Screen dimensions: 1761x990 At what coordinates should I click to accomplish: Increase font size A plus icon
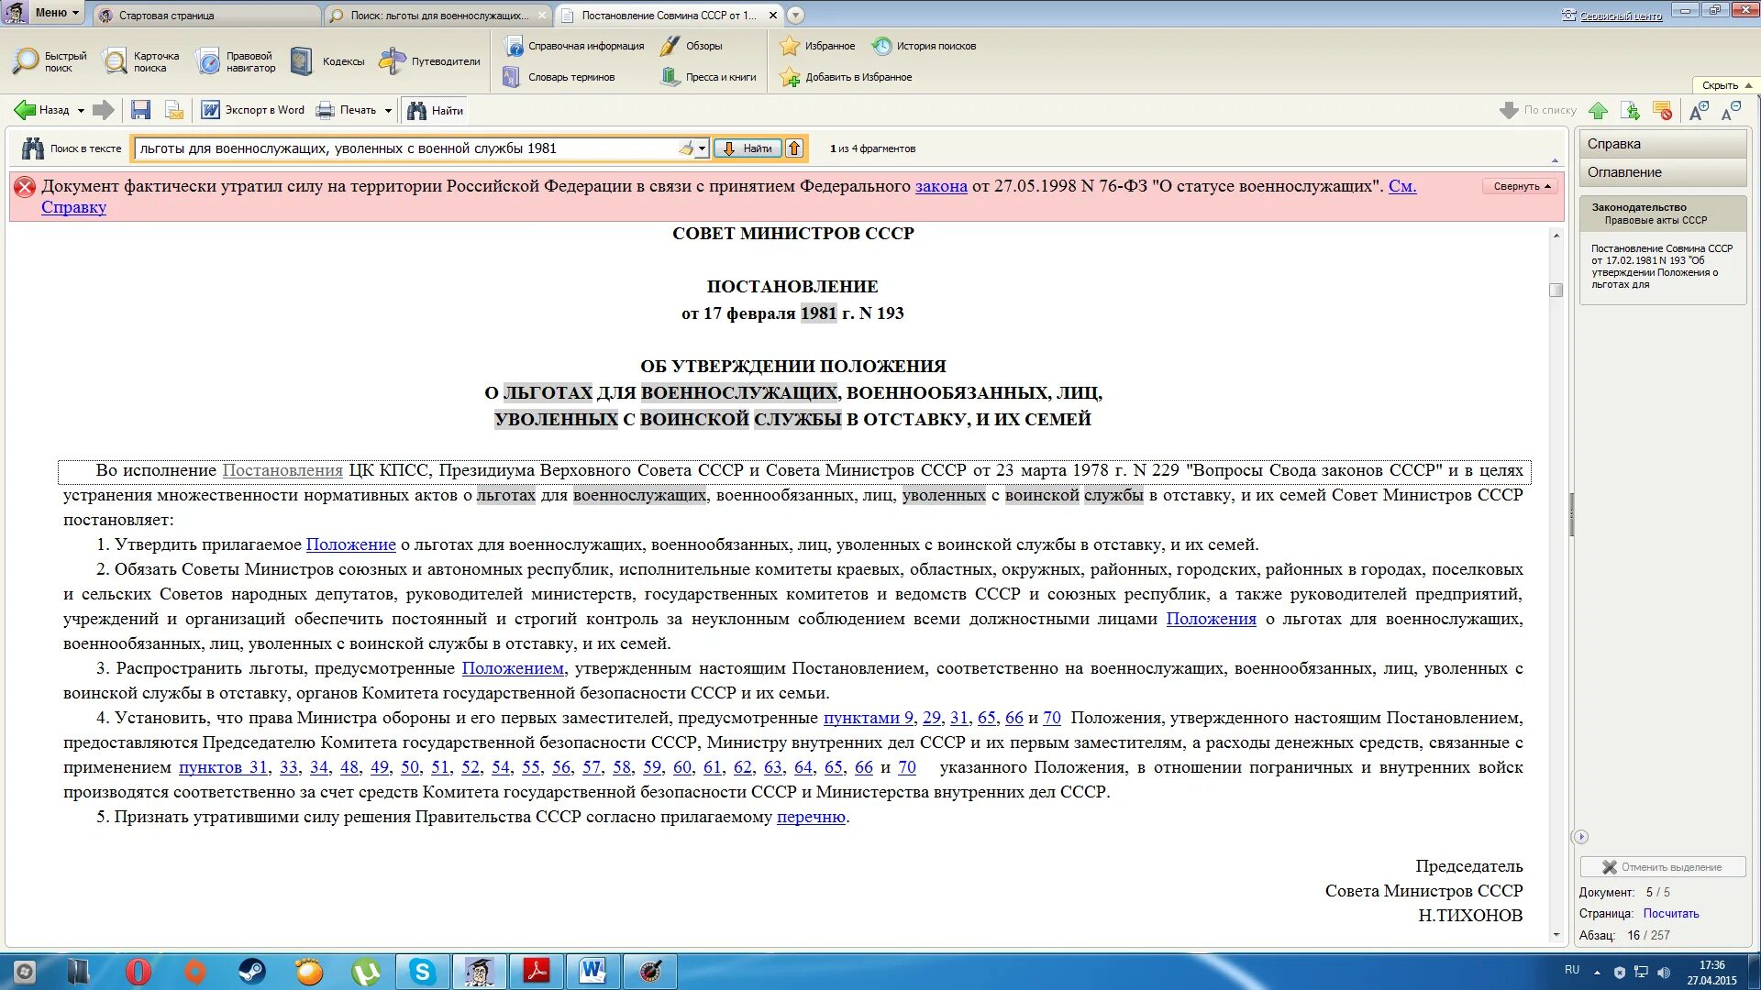[x=1699, y=111]
